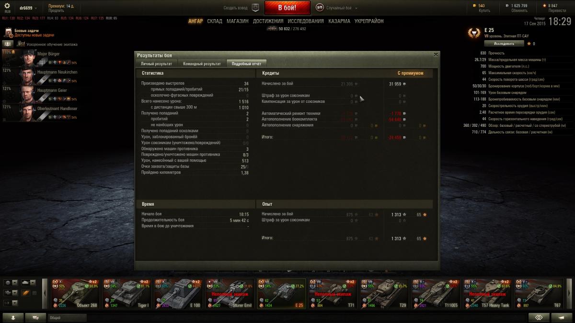Open the СКЛАД menu

pyautogui.click(x=215, y=21)
